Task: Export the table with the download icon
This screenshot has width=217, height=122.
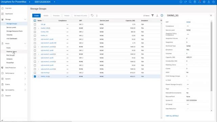Action: tap(157, 16)
